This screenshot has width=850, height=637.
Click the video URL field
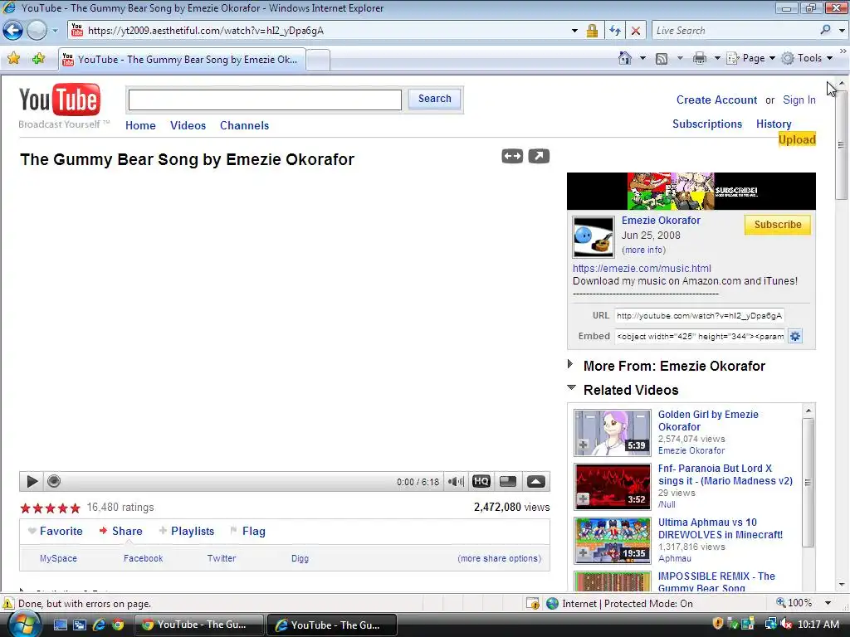699,316
